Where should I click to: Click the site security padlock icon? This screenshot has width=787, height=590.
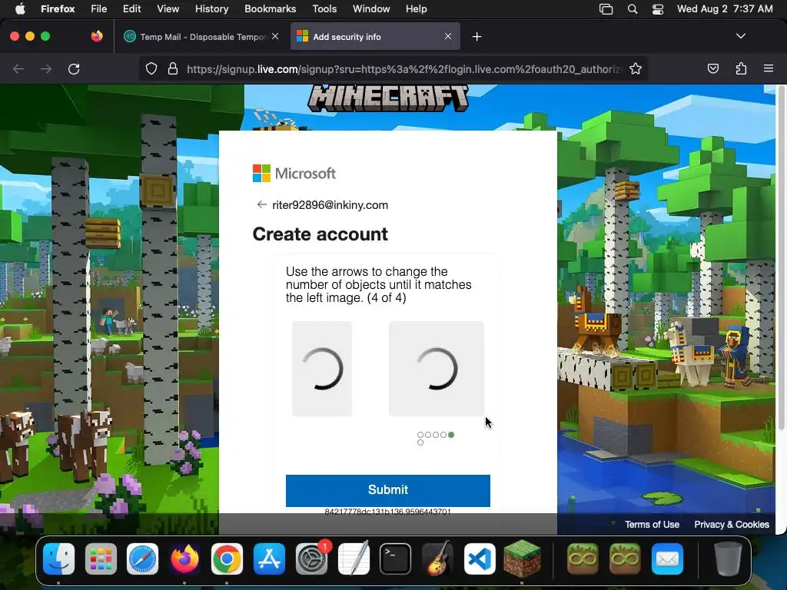[x=173, y=68]
